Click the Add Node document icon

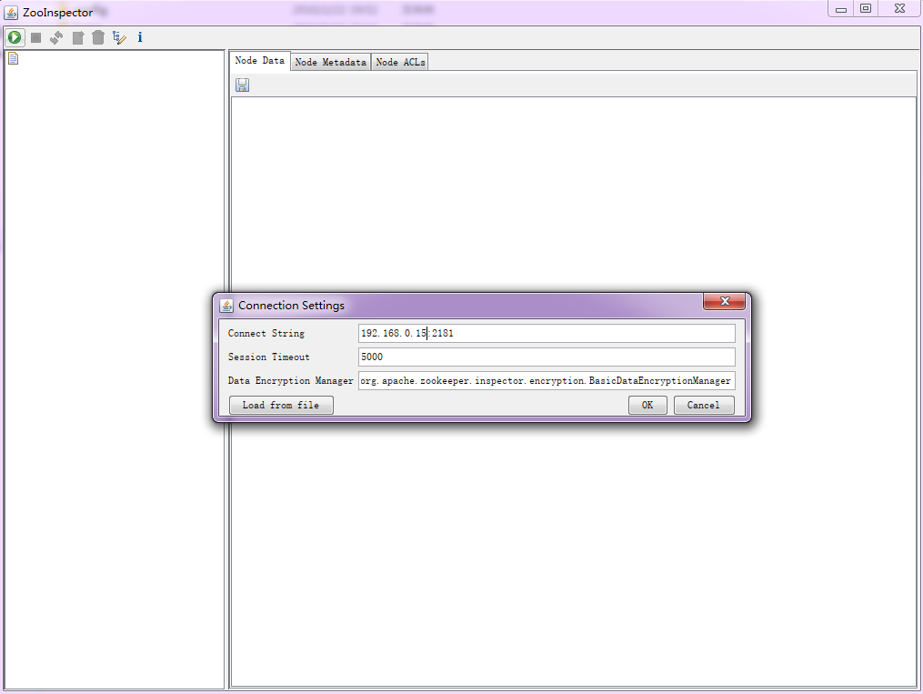tap(77, 37)
